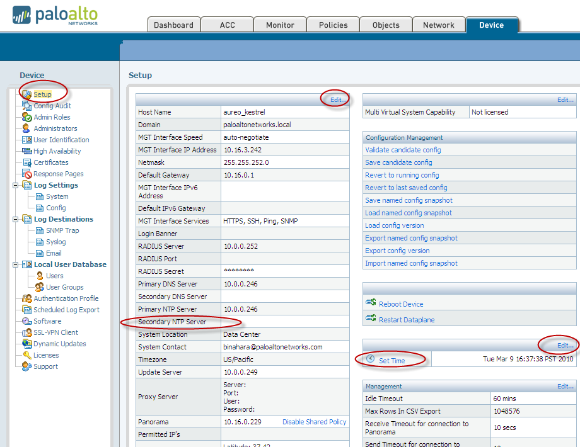This screenshot has width=580, height=447.
Task: Click the Certificates icon
Action: coord(27,162)
